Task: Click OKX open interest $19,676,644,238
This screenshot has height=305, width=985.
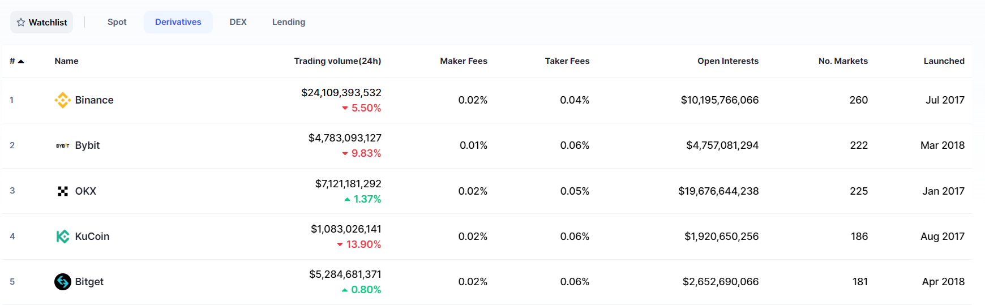Action: click(x=718, y=191)
